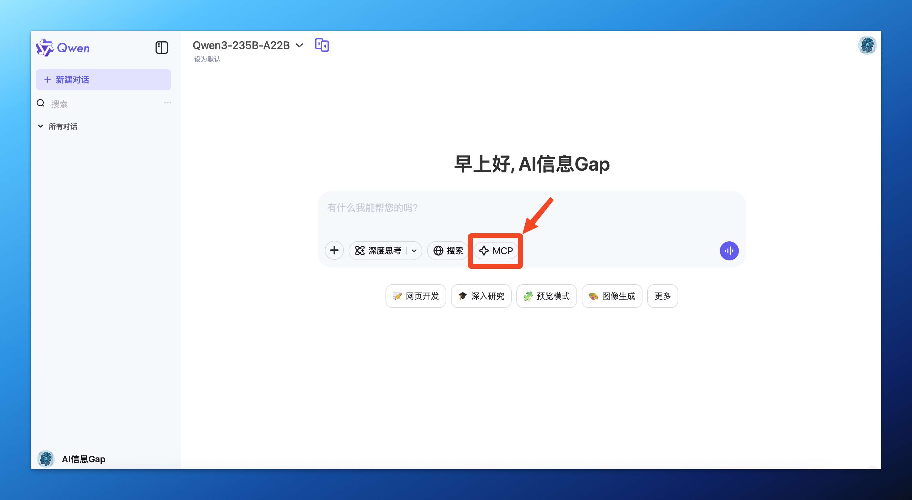
Task: Click the split-screen icon beside model name
Action: pyautogui.click(x=322, y=45)
